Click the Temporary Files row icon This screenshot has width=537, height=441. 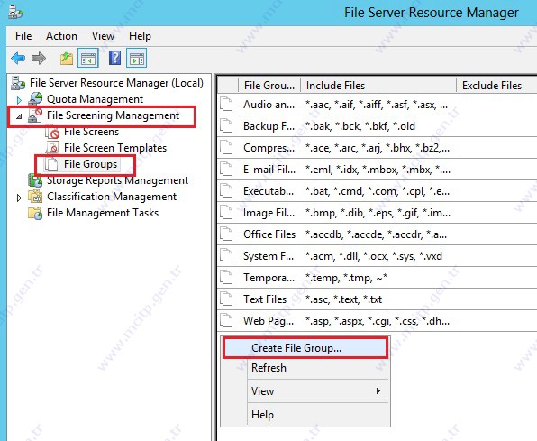pyautogui.click(x=226, y=278)
